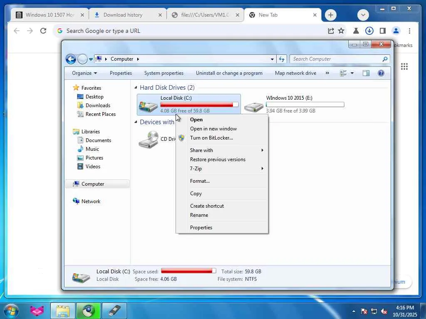Select the WIndows 10 2015 (E:) drive icon

pos(254,107)
